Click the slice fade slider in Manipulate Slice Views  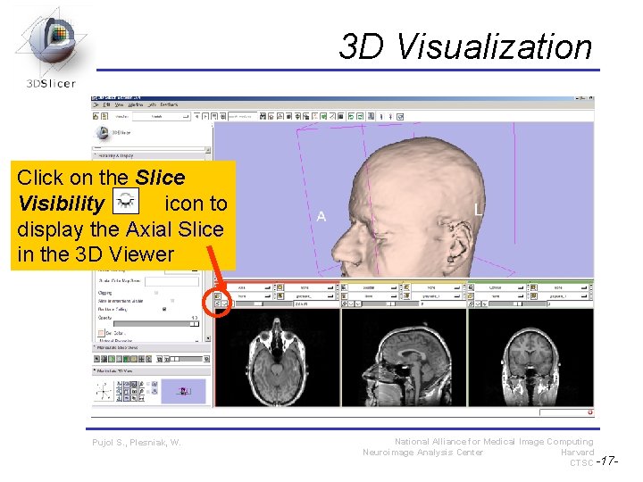[x=187, y=359]
